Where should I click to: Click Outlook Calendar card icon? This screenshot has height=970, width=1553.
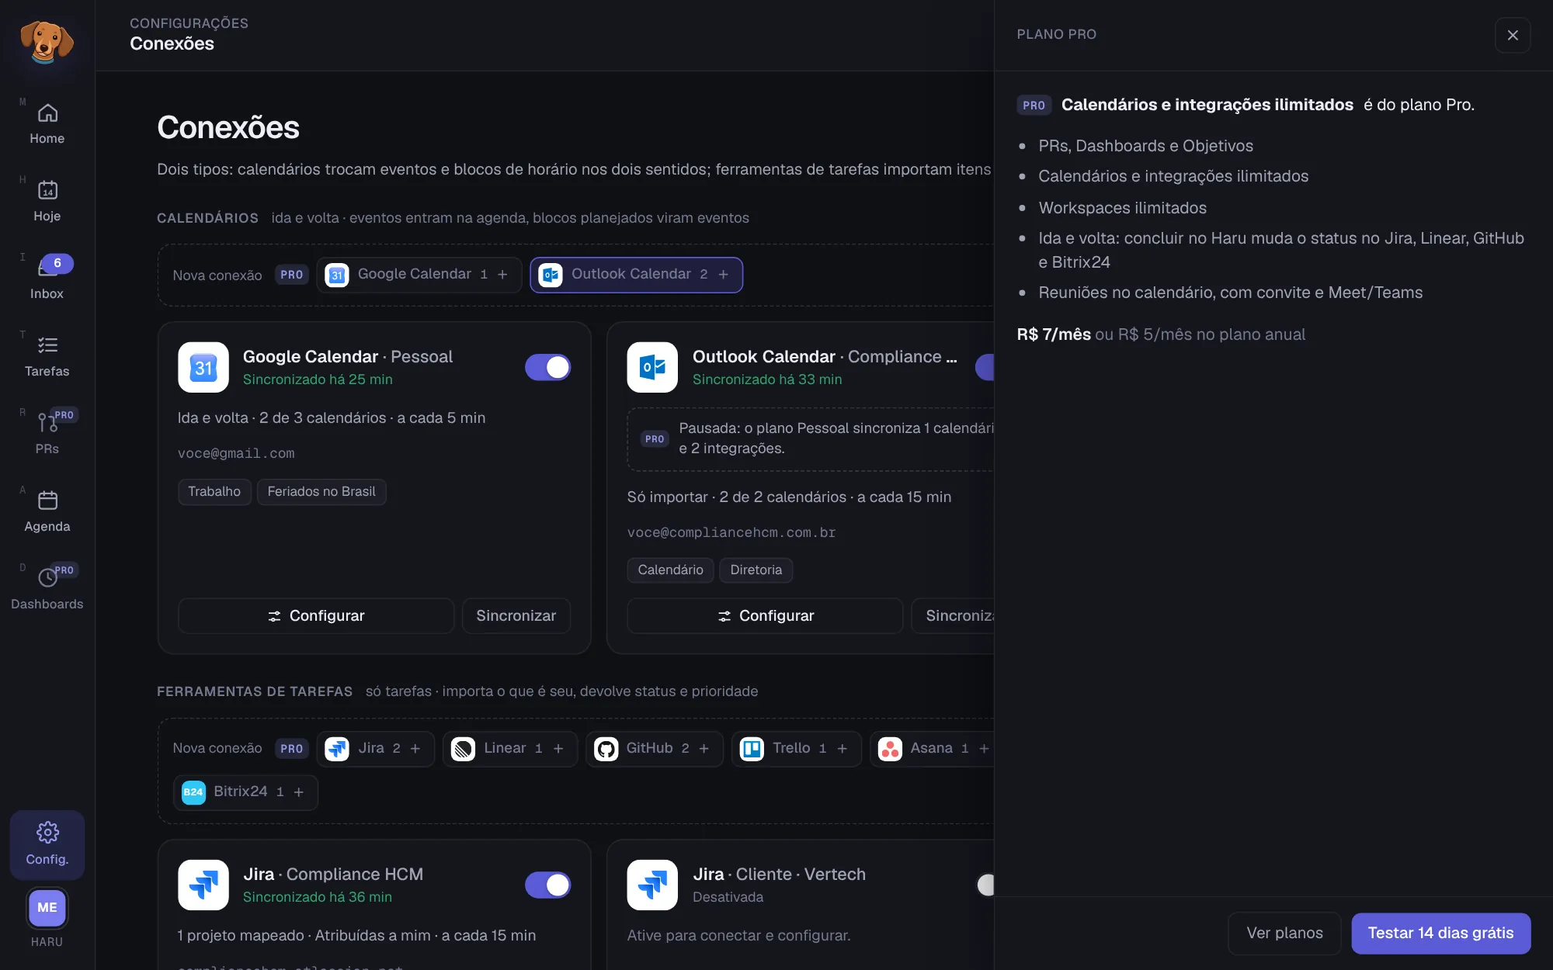[652, 367]
